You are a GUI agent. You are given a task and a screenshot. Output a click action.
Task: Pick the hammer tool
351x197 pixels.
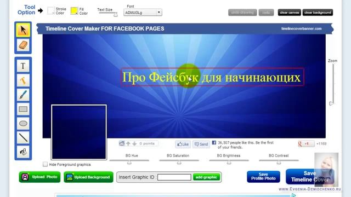click(23, 80)
